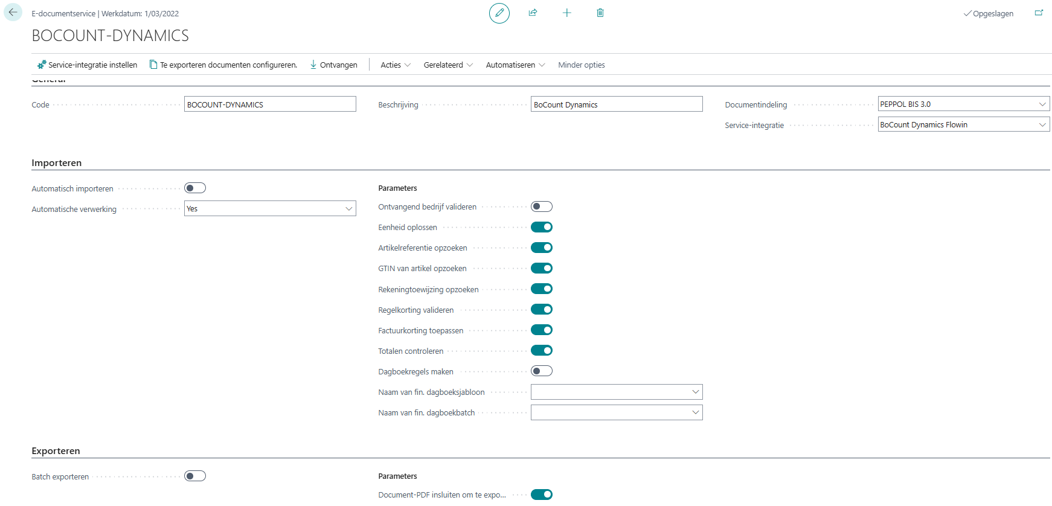
Task: Click the share icon
Action: pyautogui.click(x=533, y=13)
